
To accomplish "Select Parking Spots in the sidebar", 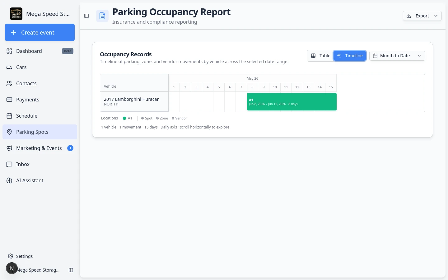I will pyautogui.click(x=40, y=132).
